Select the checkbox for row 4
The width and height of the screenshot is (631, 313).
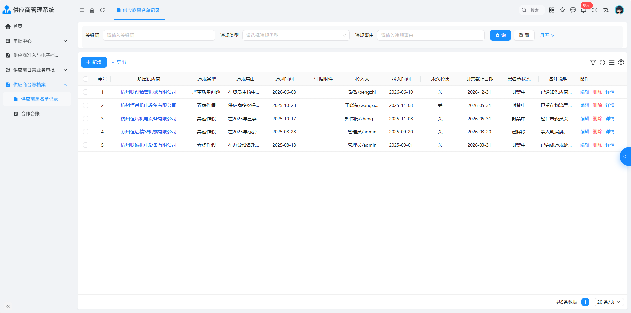click(86, 132)
